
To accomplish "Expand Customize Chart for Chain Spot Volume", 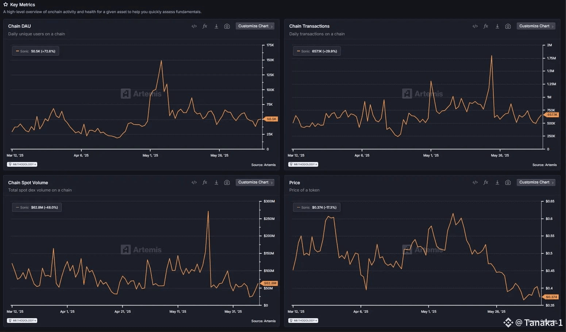I will 255,182.
